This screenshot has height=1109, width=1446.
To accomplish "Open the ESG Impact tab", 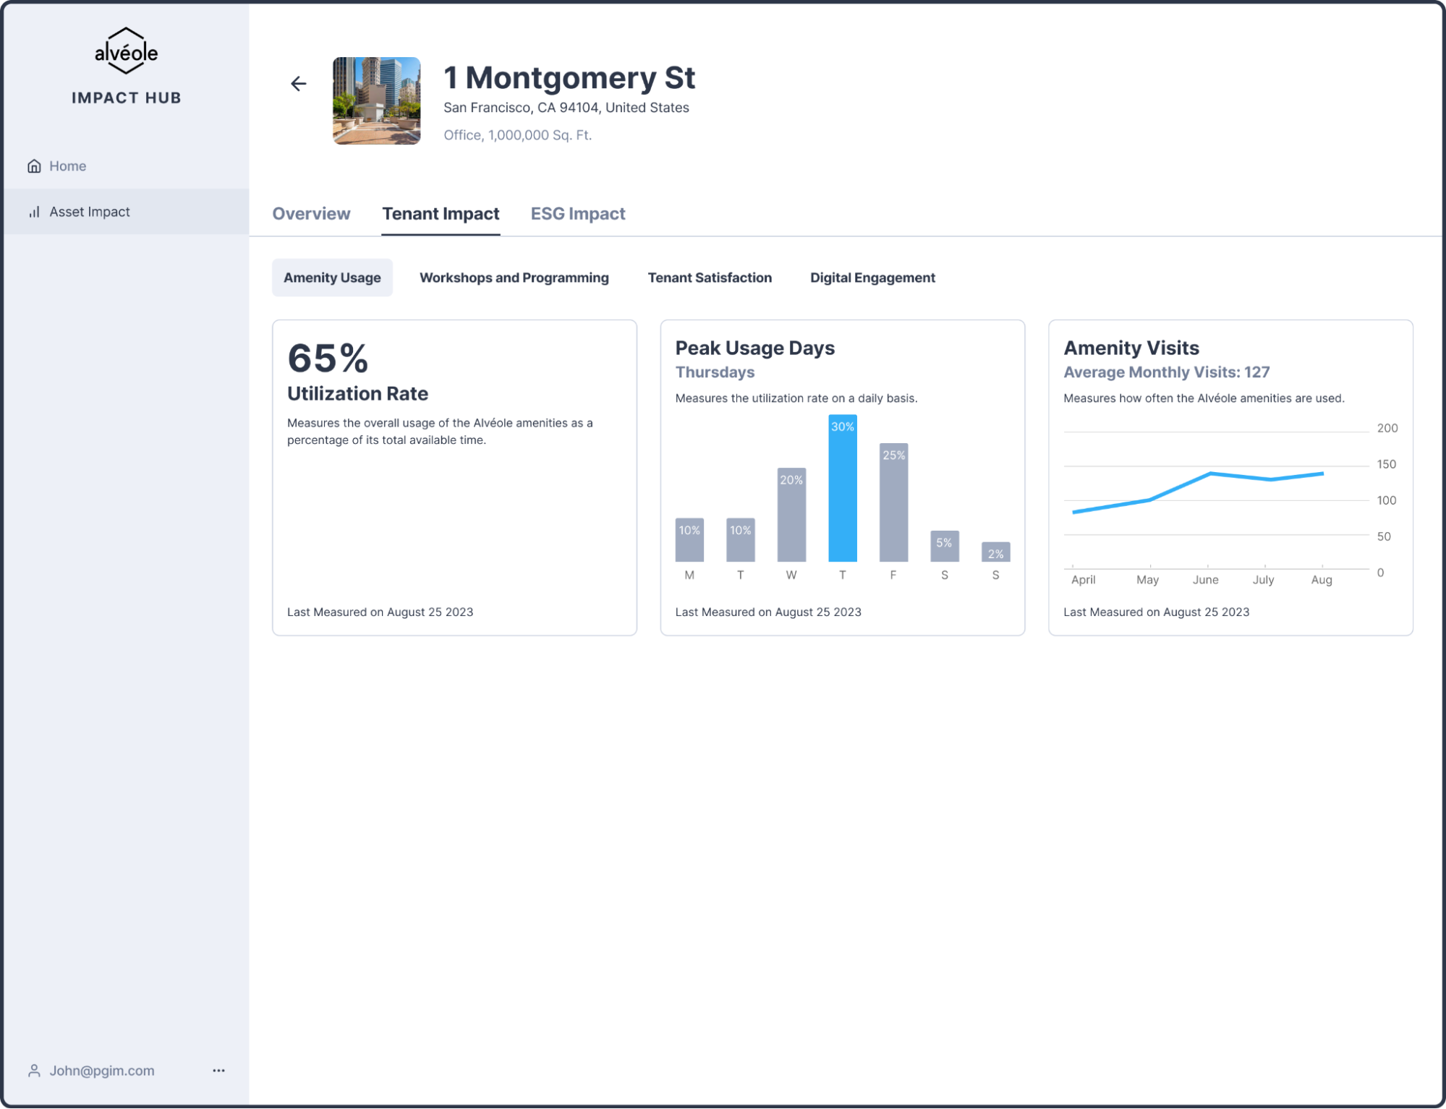I will coord(577,214).
